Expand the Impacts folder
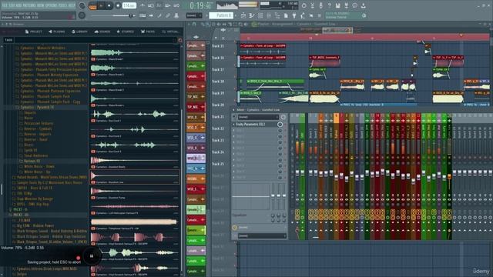This screenshot has width=493, height=277. (30, 113)
